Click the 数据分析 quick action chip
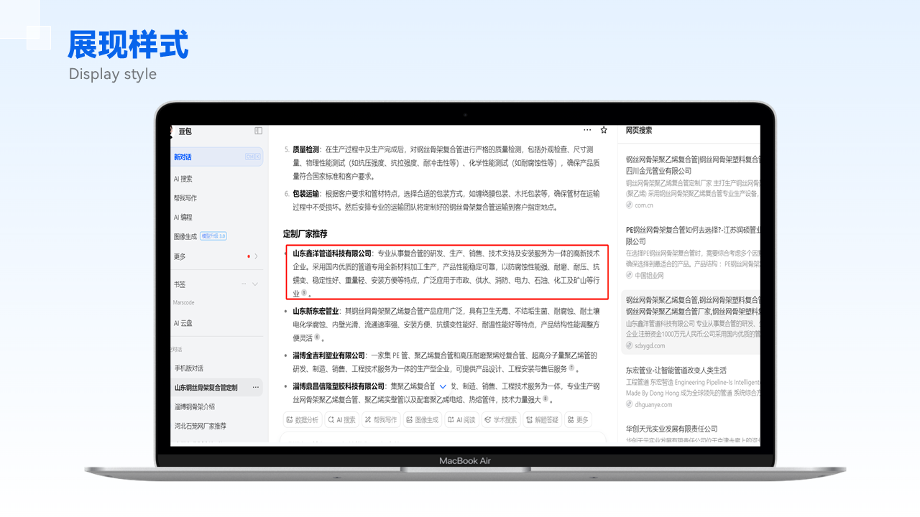 [x=302, y=420]
